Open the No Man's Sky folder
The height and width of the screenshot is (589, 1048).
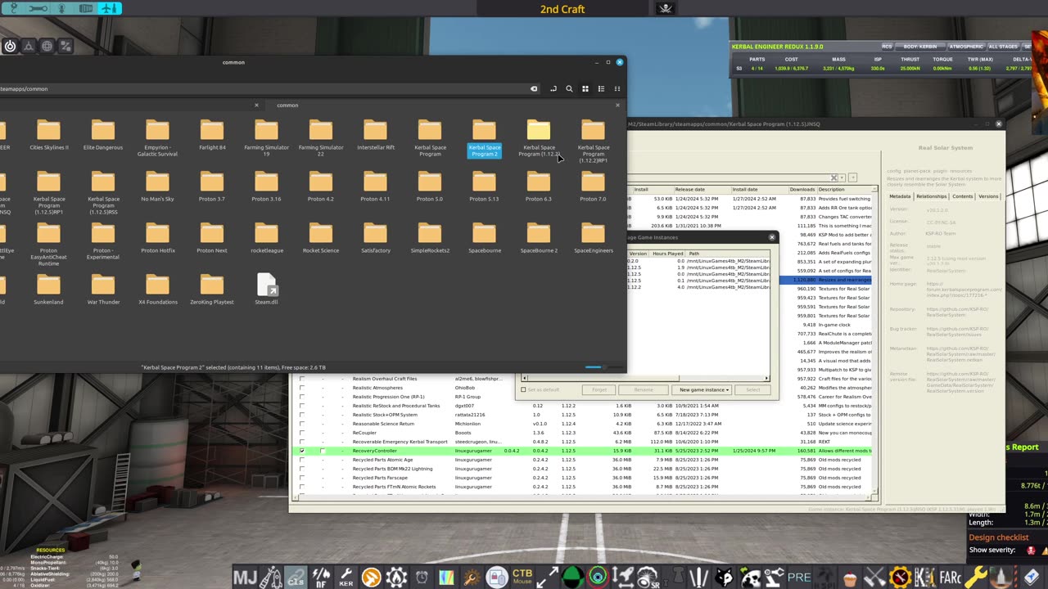tap(157, 187)
